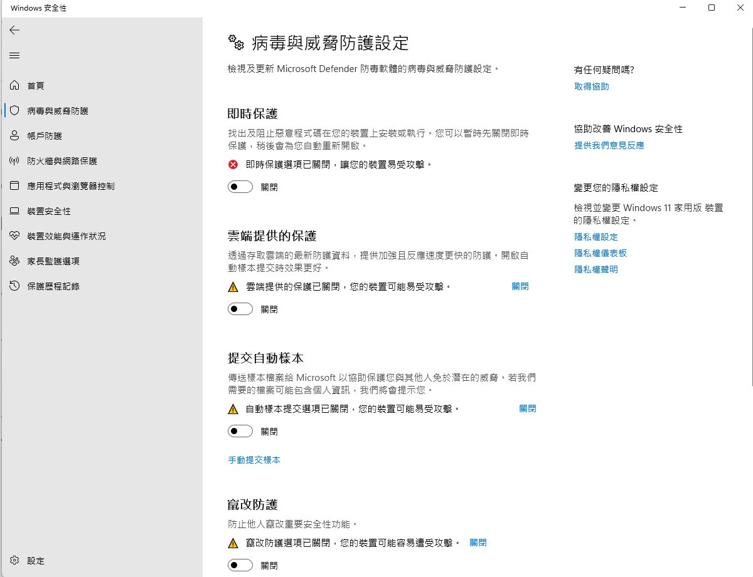Click the 有任何疑問嗎? heading
Screen dimensions: 753x577
point(604,70)
